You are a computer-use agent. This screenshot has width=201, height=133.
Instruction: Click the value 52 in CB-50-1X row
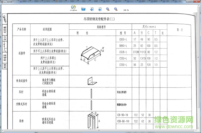coord(143,115)
